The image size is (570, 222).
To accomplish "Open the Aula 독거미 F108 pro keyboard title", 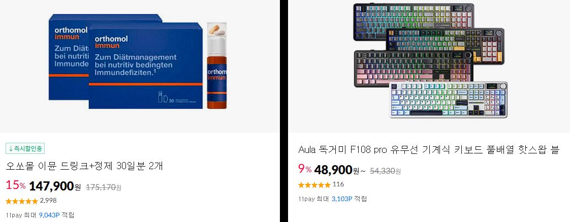I will pyautogui.click(x=428, y=149).
